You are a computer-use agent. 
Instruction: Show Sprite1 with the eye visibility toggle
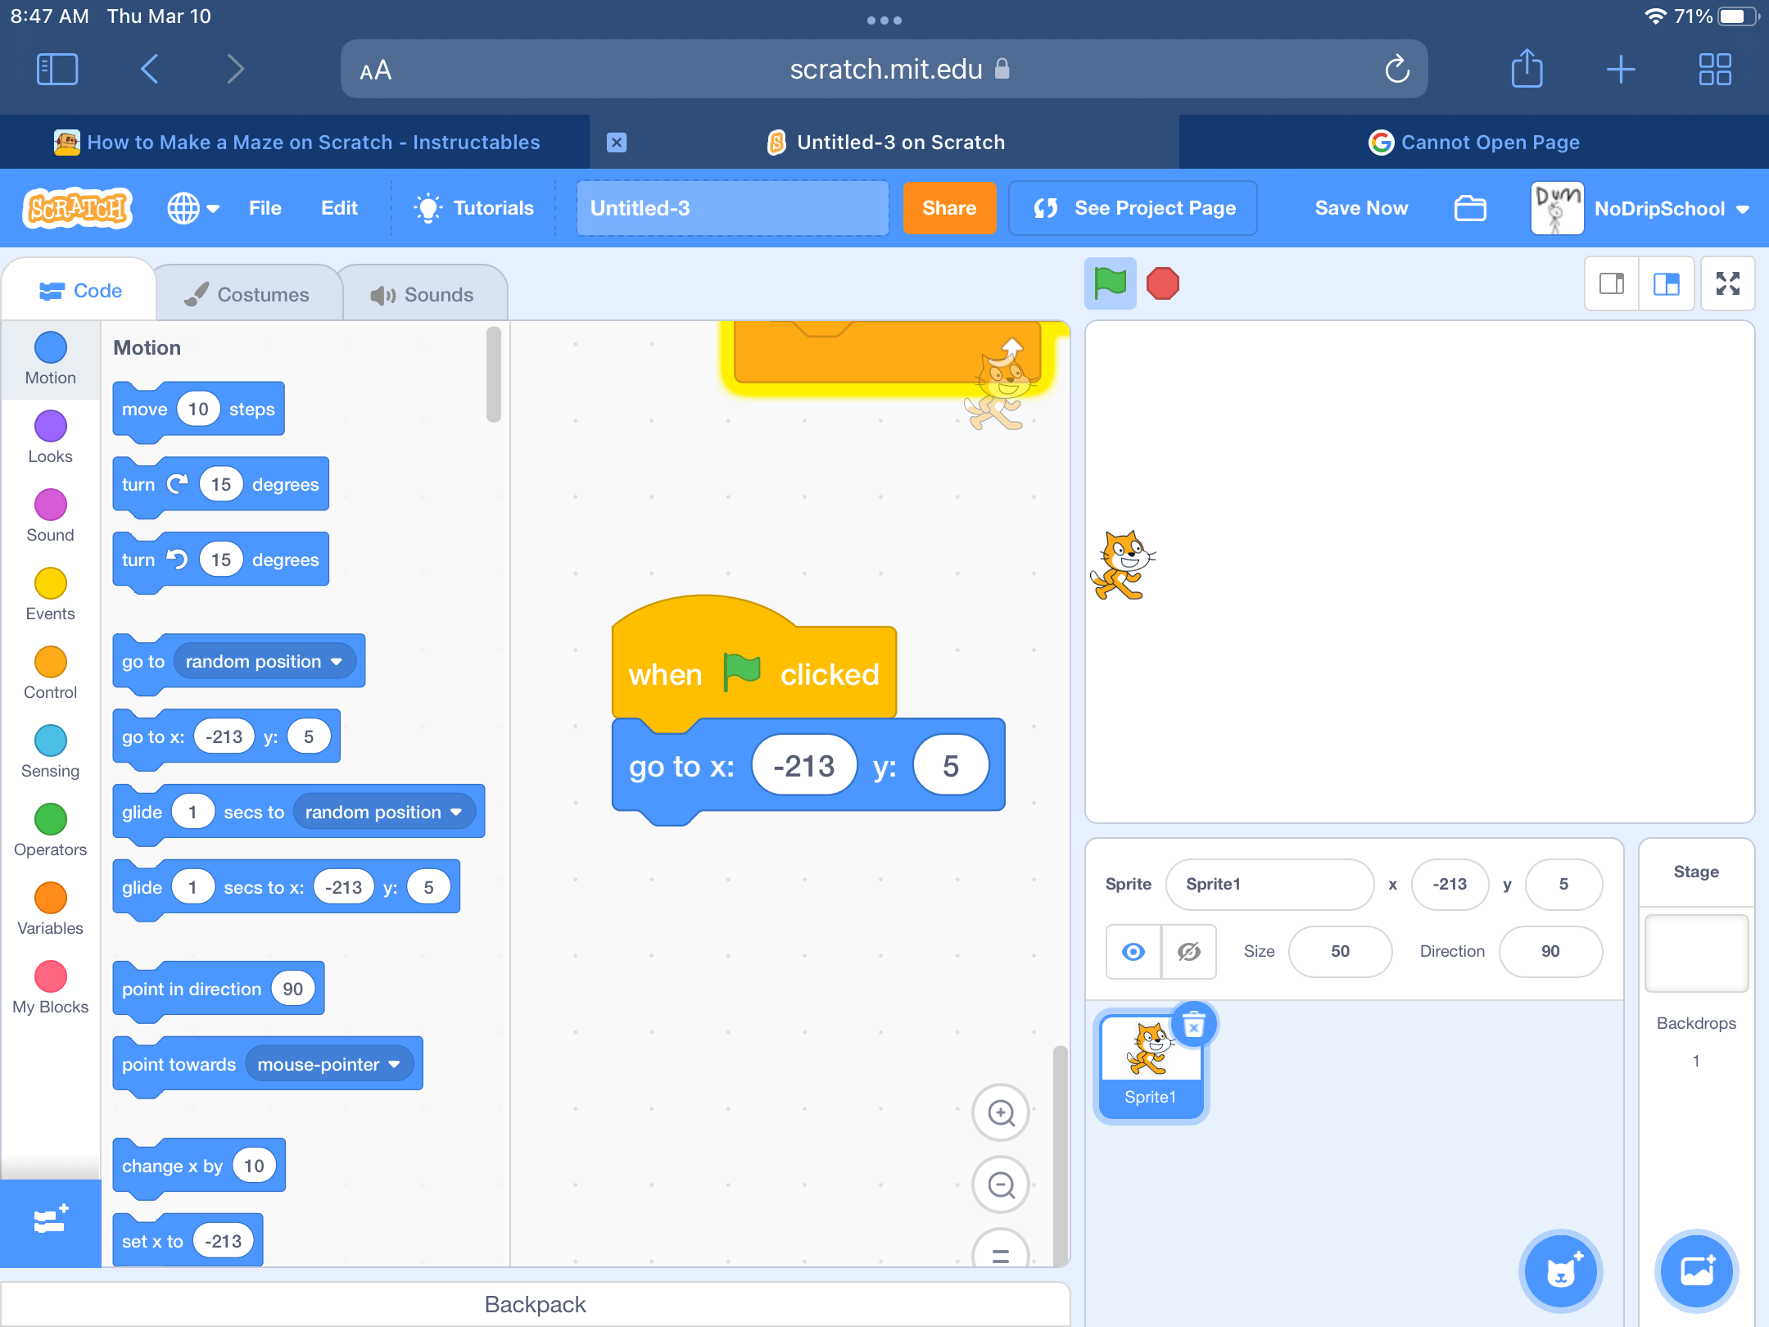[1132, 951]
